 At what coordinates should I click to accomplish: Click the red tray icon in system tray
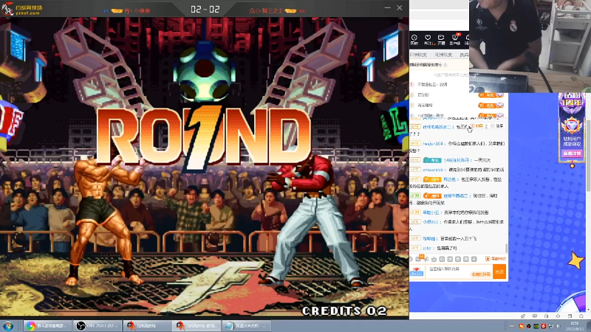(x=544, y=326)
